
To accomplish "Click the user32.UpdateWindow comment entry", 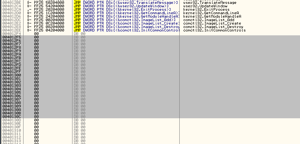I will click(205, 6).
